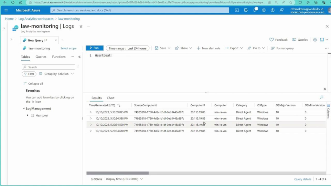
Task: Click the Filter icon below the search box
Action: tap(29, 74)
